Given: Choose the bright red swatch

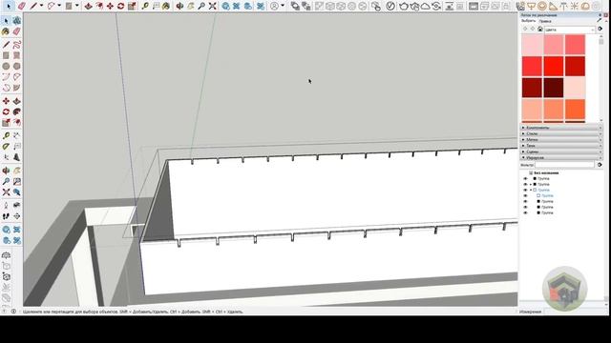Looking at the screenshot, I should coord(554,66).
